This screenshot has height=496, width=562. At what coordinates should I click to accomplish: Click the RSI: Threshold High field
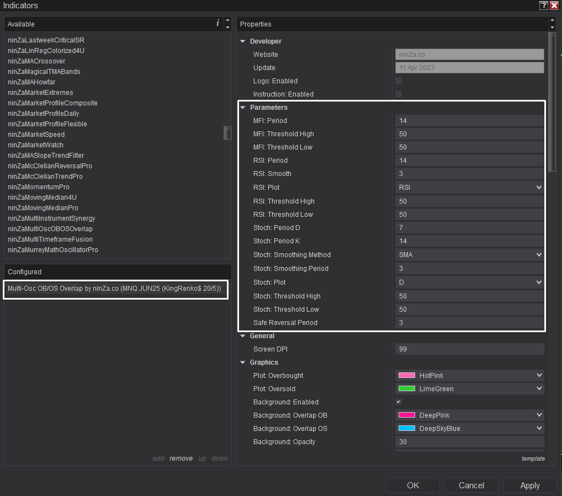pos(469,201)
